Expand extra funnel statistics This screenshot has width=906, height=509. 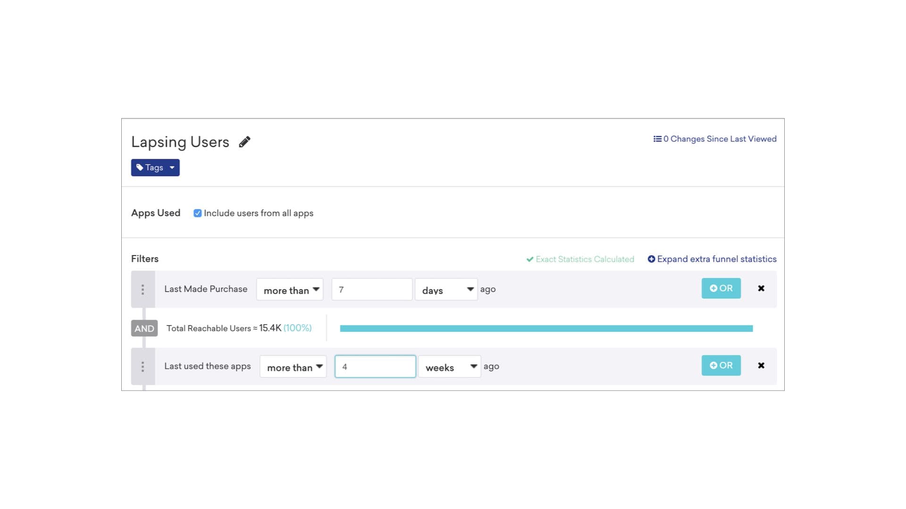pyautogui.click(x=712, y=259)
